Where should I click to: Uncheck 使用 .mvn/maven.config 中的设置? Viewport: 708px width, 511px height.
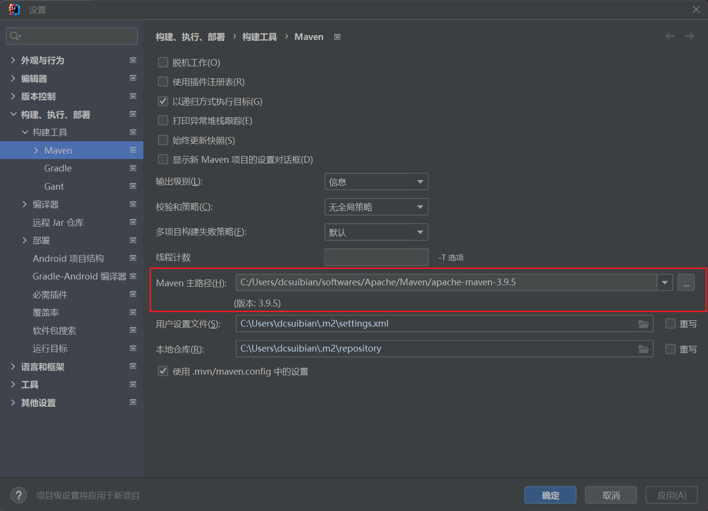(x=163, y=371)
